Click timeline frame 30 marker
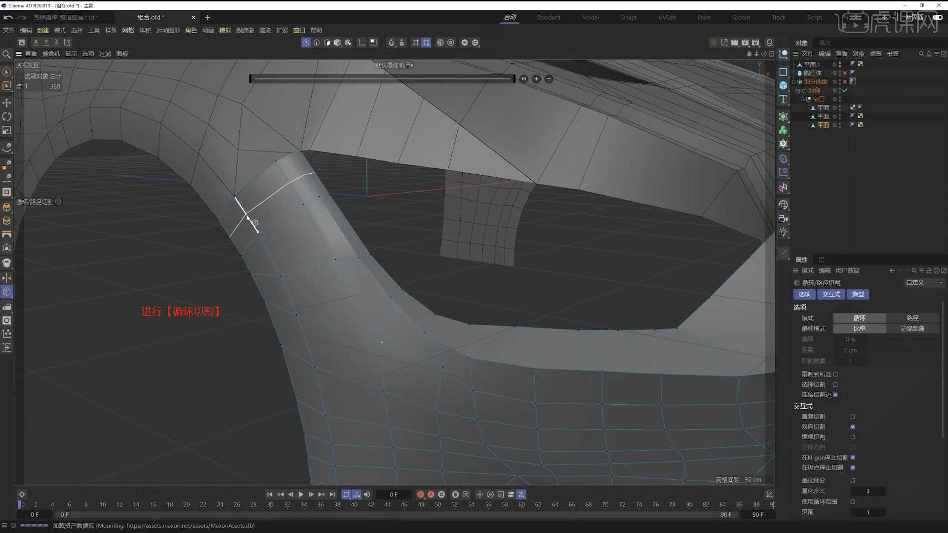Viewport: 948px width, 533px height. tap(270, 505)
